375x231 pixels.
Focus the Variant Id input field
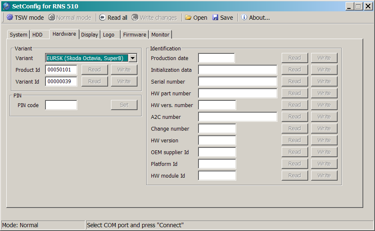(x=61, y=81)
